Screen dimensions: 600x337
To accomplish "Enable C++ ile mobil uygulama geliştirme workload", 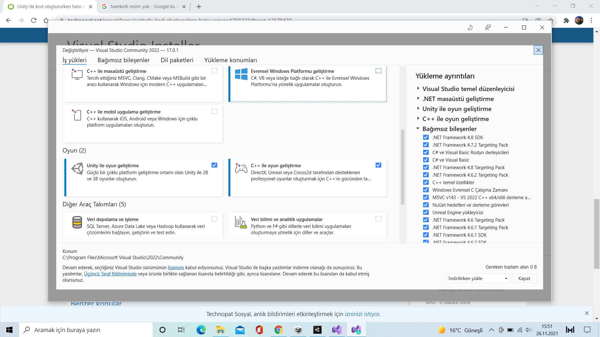I will point(214,111).
